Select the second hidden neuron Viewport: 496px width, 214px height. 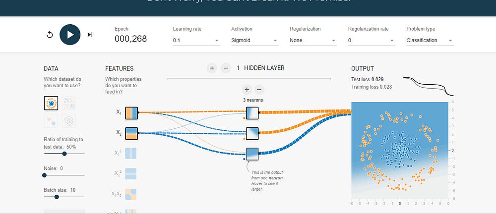252,133
